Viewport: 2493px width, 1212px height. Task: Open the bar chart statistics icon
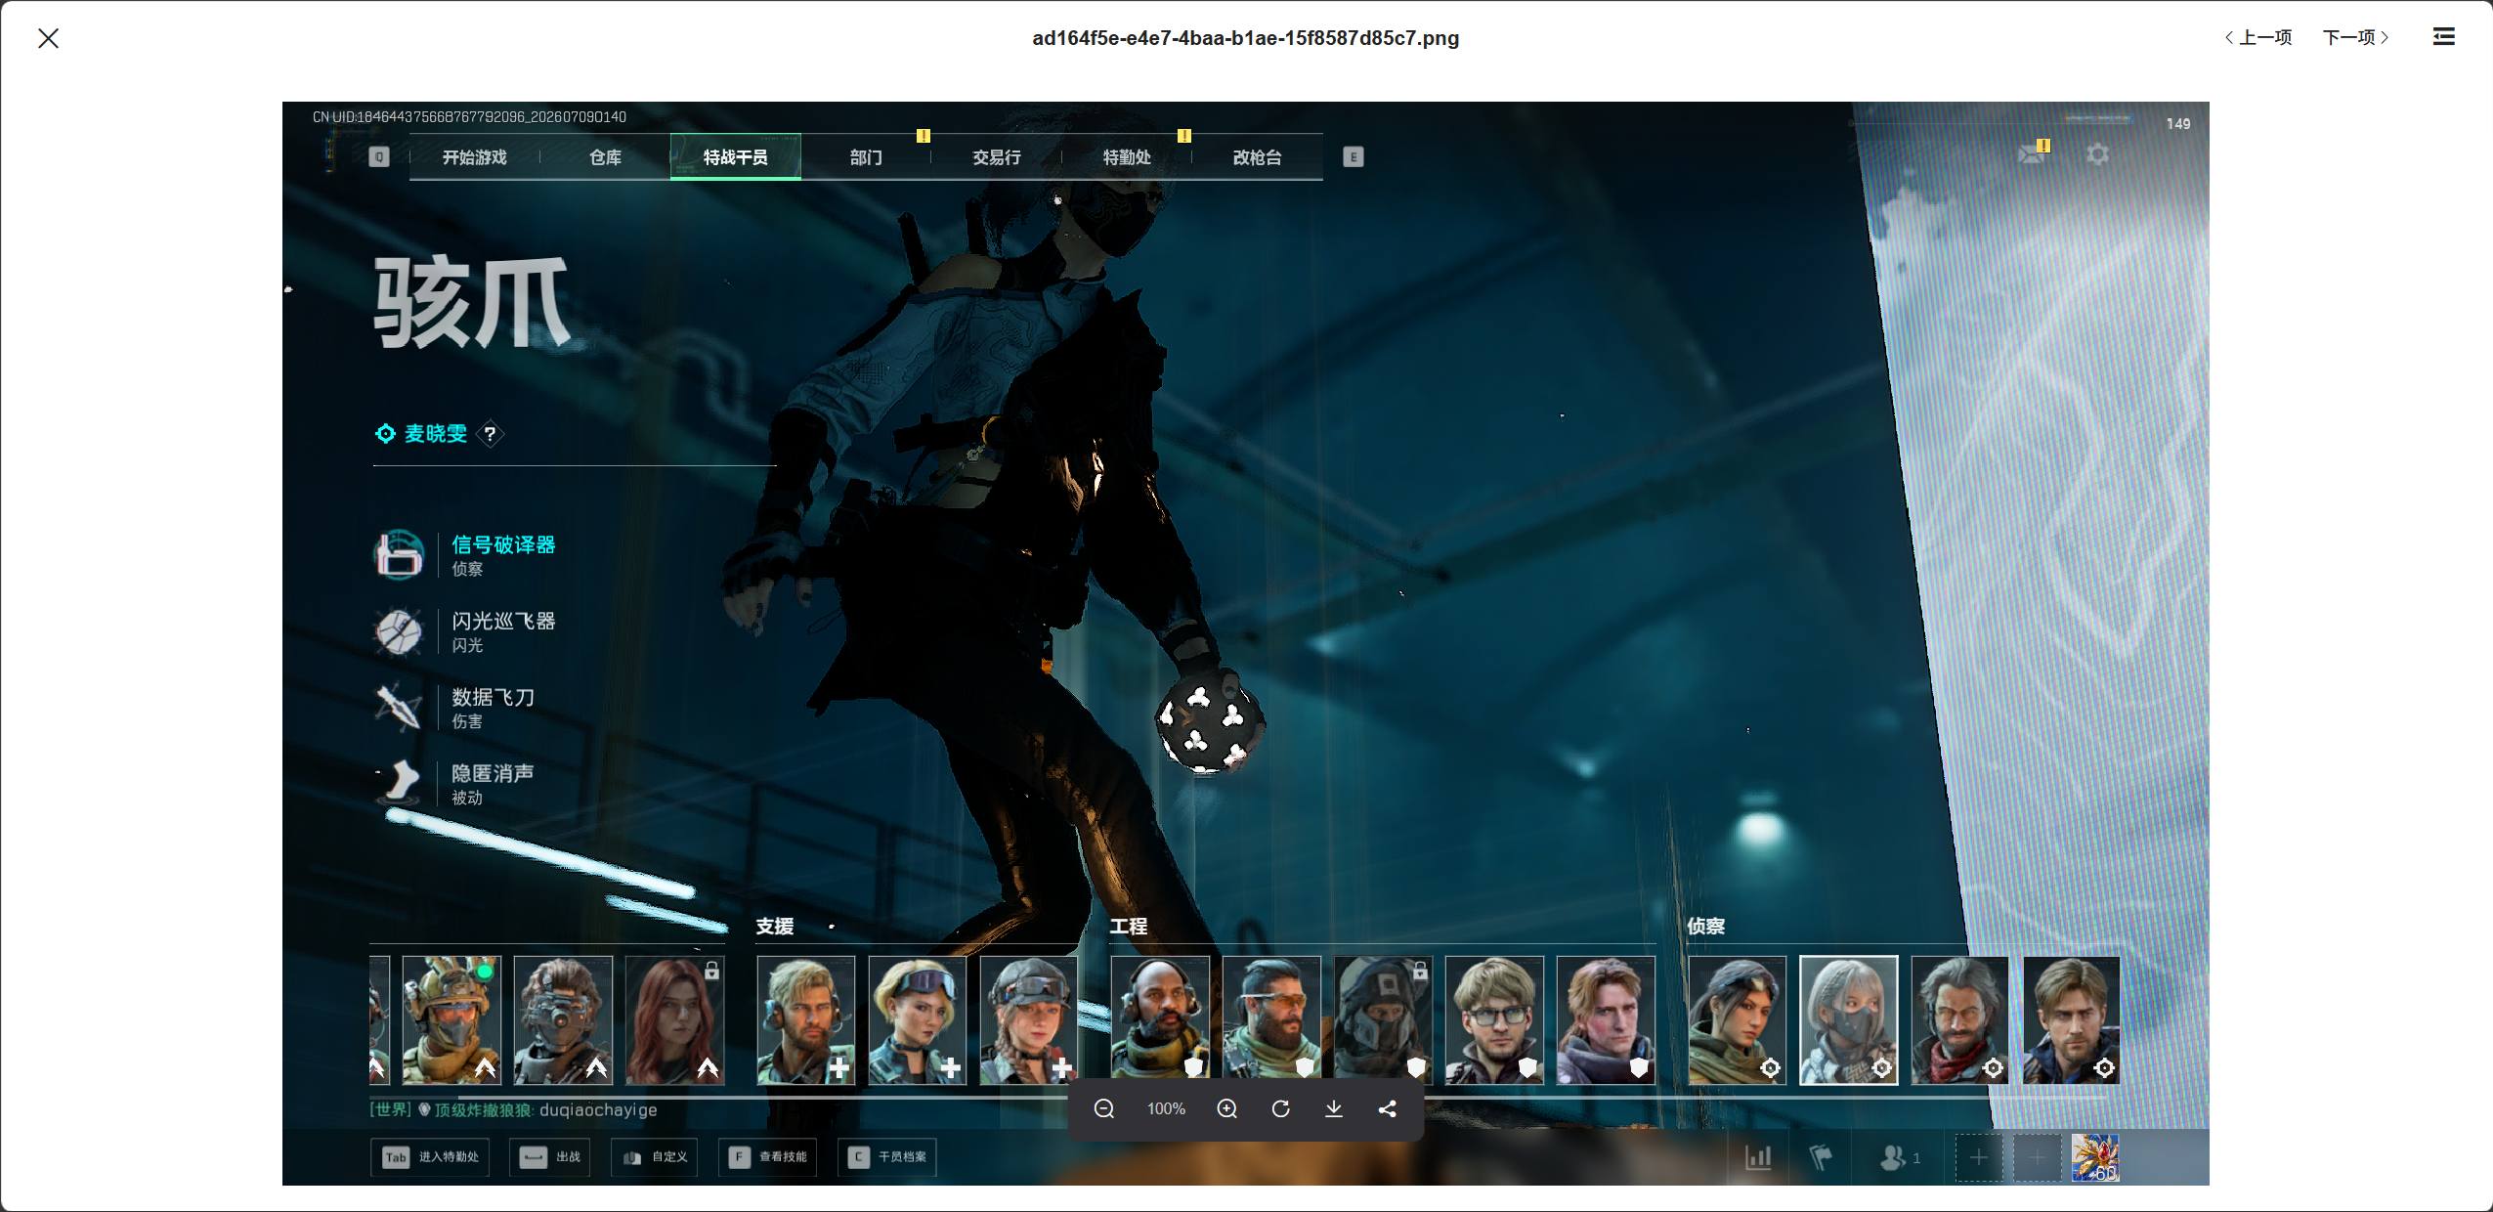(x=1758, y=1158)
